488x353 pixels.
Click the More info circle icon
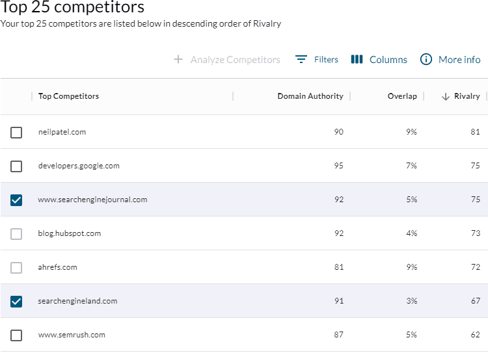coord(426,60)
